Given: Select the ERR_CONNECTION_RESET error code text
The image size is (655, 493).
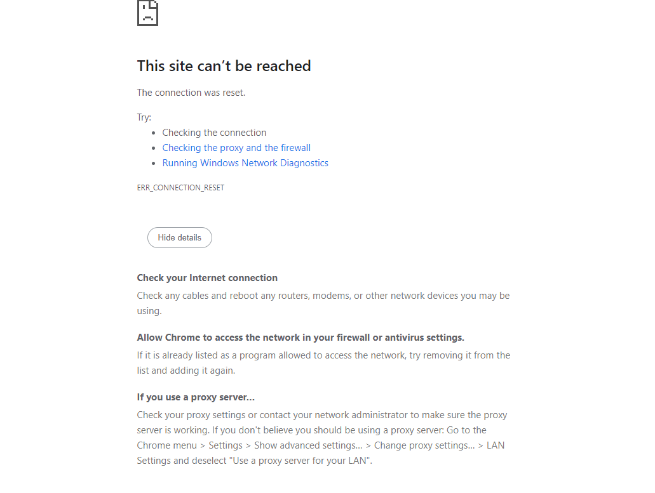Looking at the screenshot, I should click(180, 188).
